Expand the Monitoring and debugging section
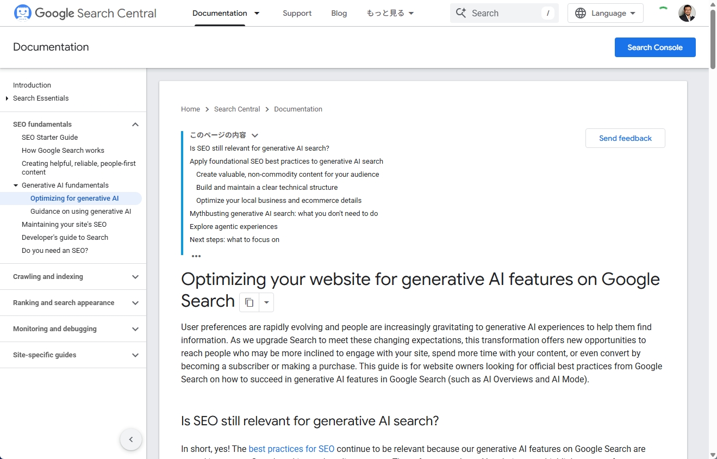This screenshot has width=717, height=459. [135, 329]
